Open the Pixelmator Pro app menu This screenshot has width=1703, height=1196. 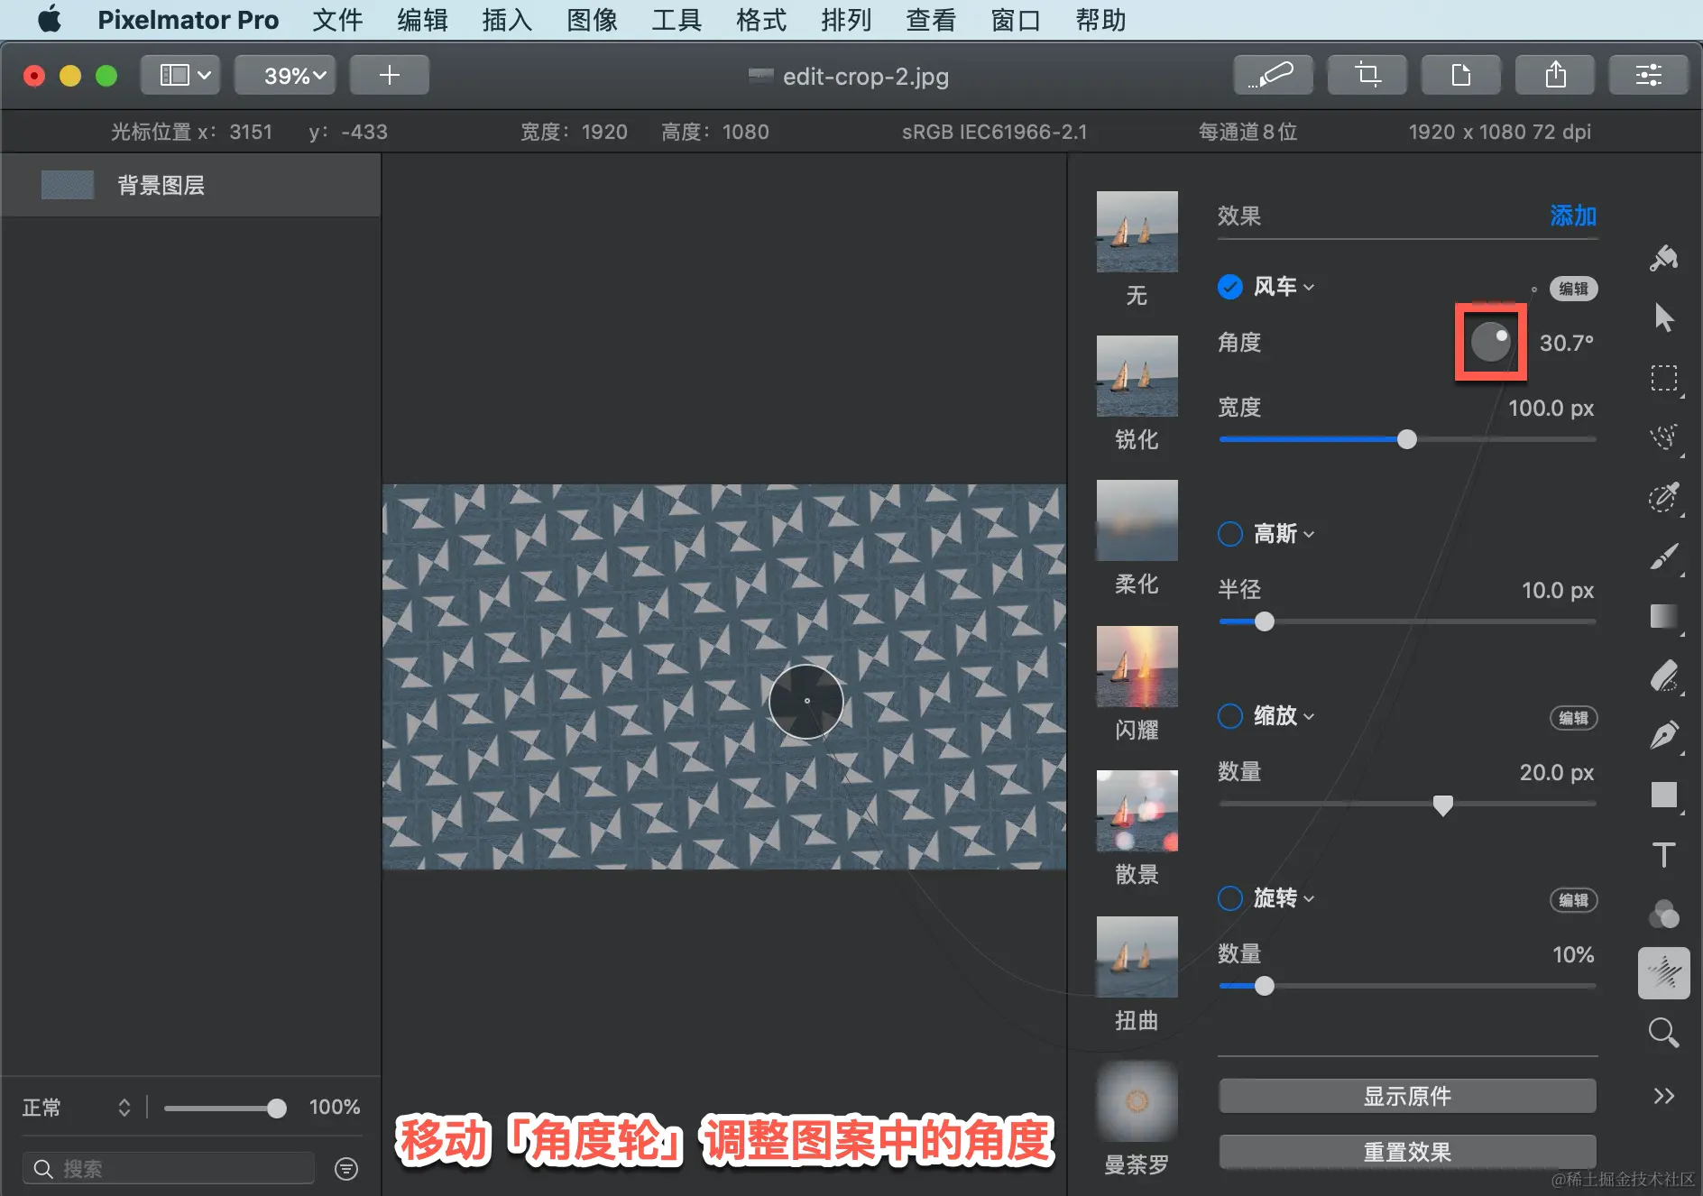click(x=188, y=19)
